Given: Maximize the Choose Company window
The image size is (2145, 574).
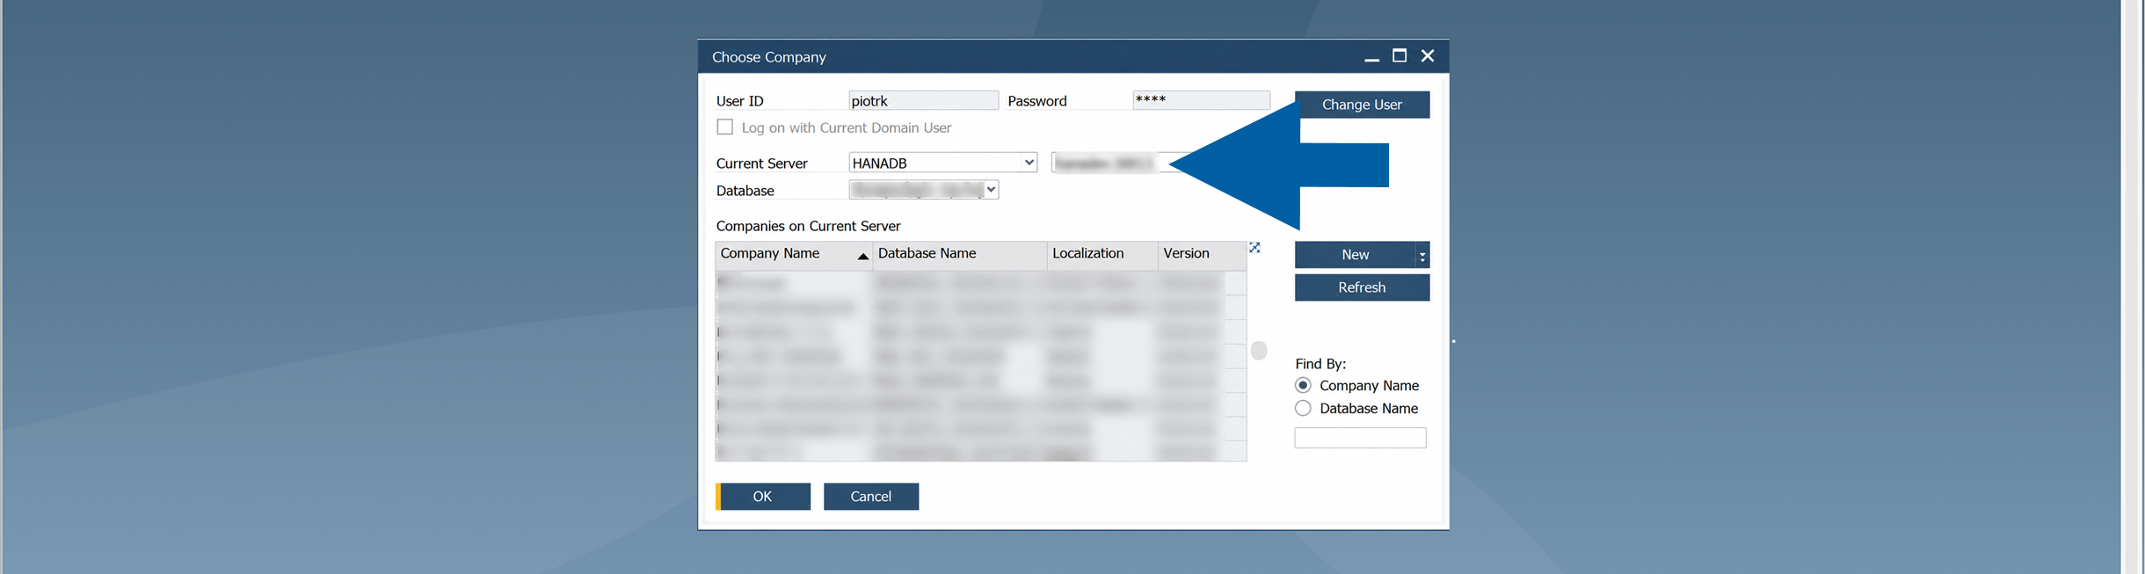Looking at the screenshot, I should tap(1400, 56).
